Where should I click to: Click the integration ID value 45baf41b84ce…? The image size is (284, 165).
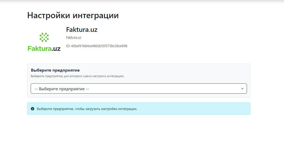(99, 46)
